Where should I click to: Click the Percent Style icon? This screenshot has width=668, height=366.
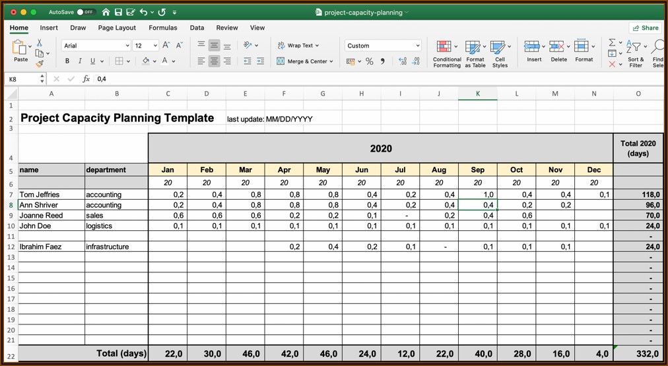[x=369, y=61]
